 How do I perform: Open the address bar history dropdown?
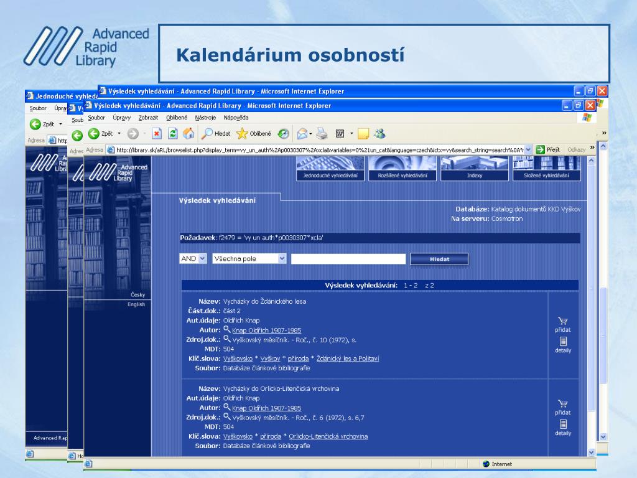click(528, 149)
